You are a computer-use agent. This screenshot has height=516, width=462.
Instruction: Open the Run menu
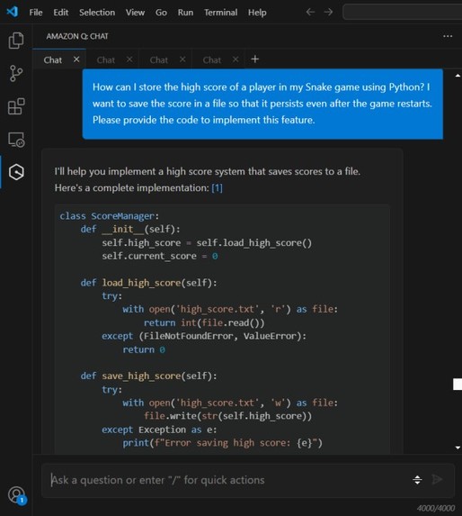pos(185,13)
